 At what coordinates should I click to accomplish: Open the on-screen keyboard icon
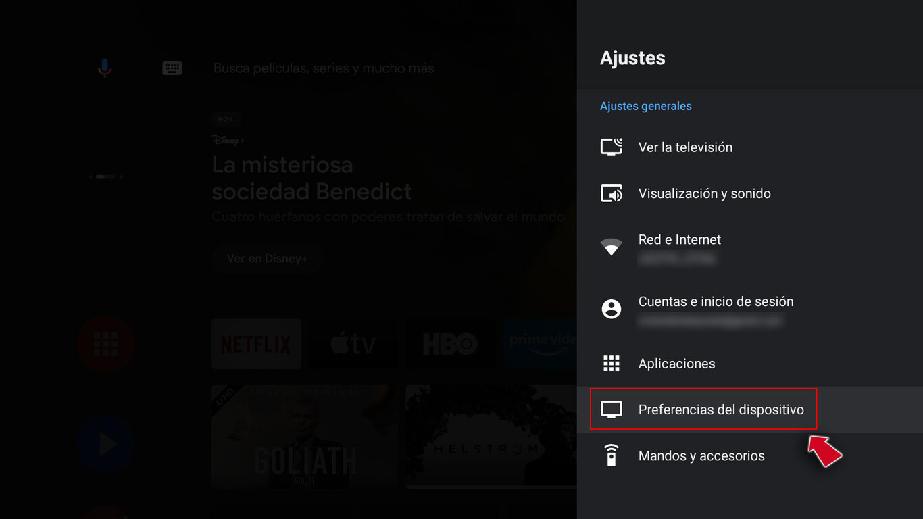pyautogui.click(x=172, y=68)
